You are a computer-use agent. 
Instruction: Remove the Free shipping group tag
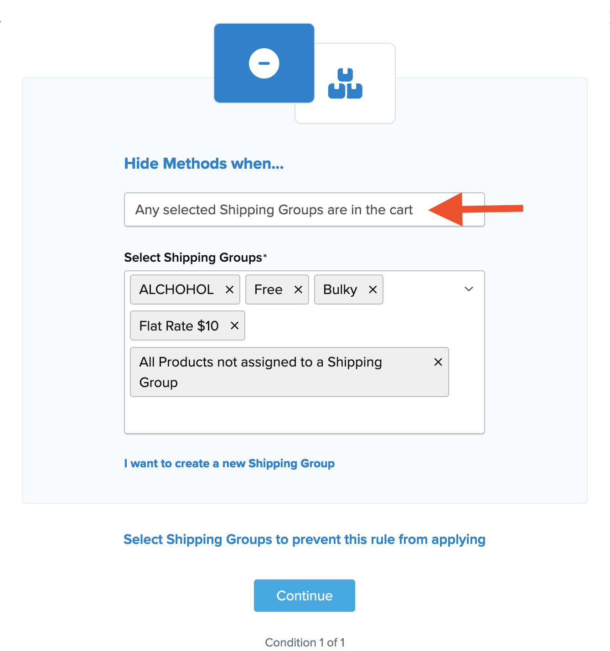[x=299, y=289]
